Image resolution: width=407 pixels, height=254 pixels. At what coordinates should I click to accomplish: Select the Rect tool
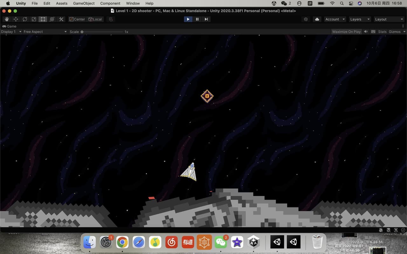click(43, 19)
